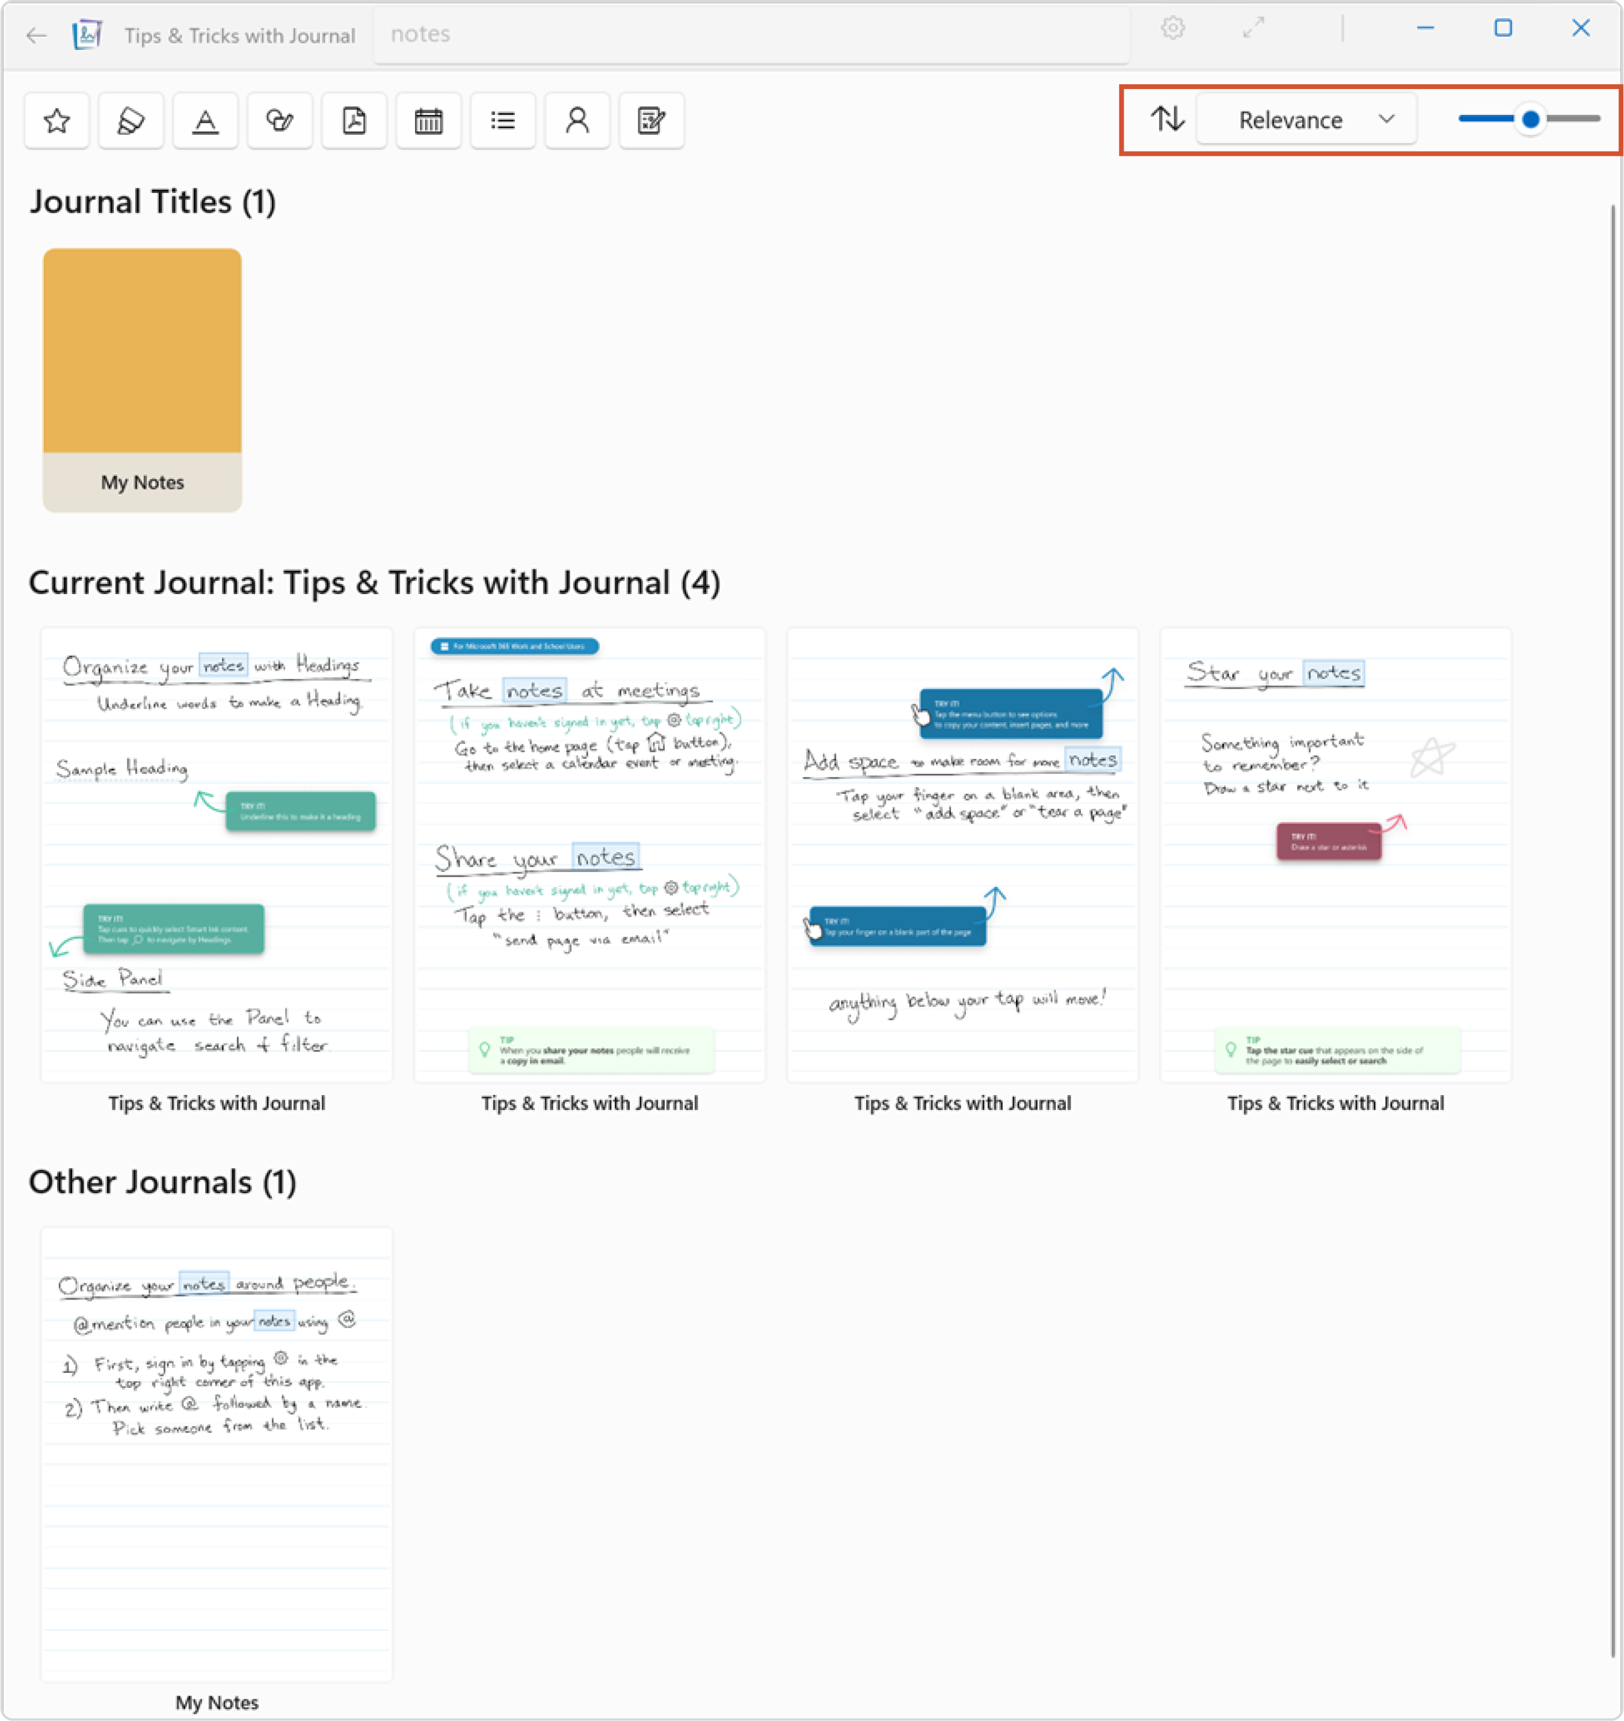Click the back arrow in title bar
The image size is (1624, 1721).
click(36, 35)
